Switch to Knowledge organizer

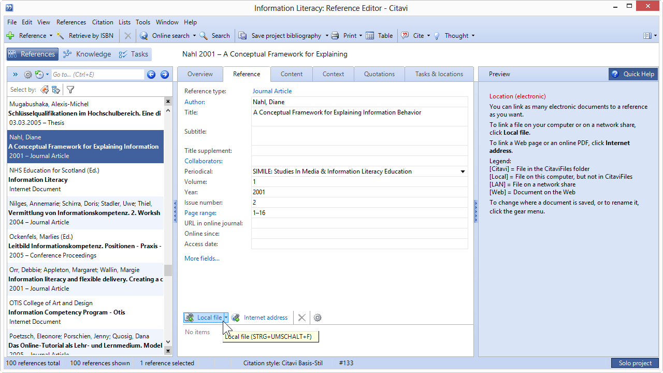(x=86, y=54)
